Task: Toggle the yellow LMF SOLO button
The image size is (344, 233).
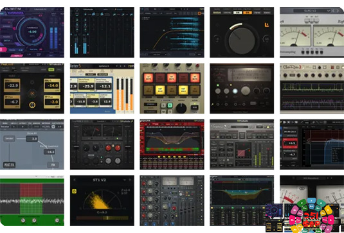Action: pos(160,90)
